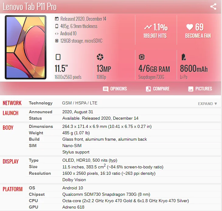Viewport: 222px width, 211px height.
Task: Click the Lenovo Tab P11 Pro product image
Action: click(26, 47)
